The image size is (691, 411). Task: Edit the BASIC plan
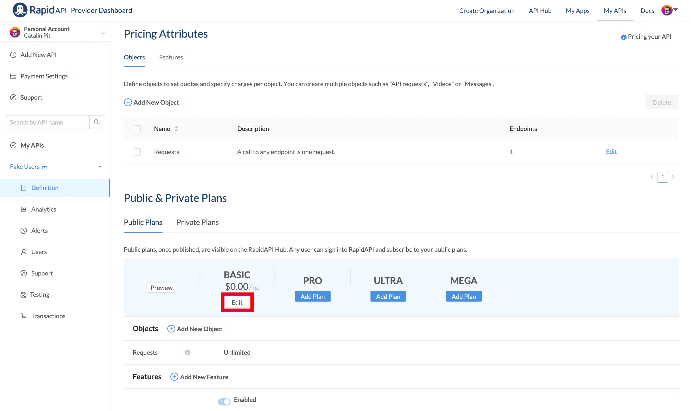(237, 302)
